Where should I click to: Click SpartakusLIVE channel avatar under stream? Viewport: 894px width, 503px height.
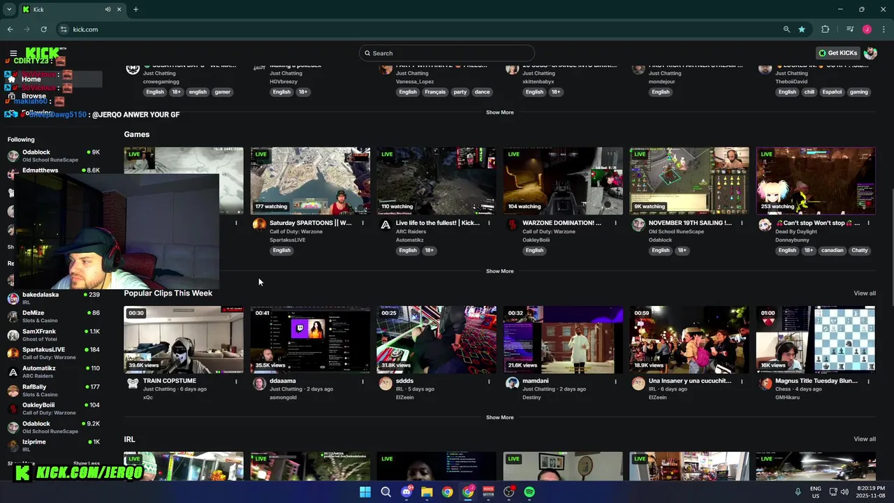tap(259, 224)
